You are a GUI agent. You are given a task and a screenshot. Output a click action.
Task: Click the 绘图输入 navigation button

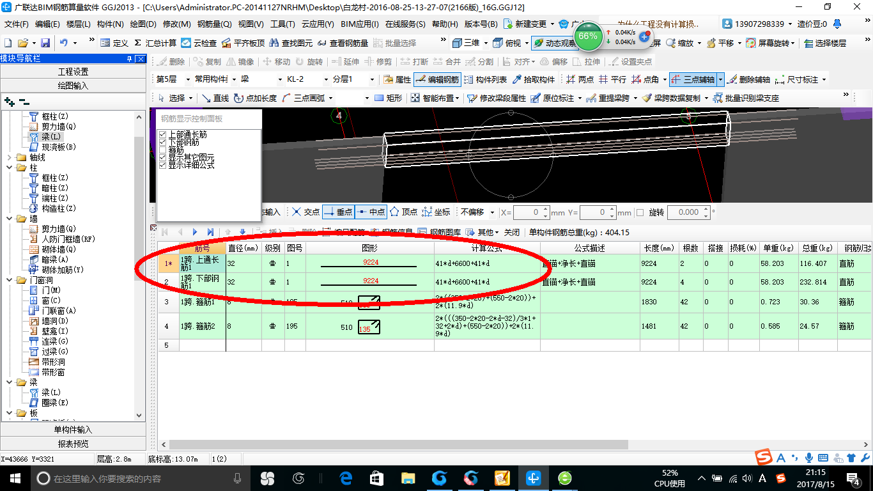coord(73,86)
